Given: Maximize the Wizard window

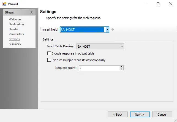Looking at the screenshot, I should tap(158, 4).
